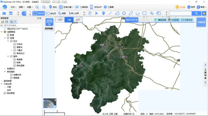Open the 帮助 menu
This screenshot has width=208, height=116.
click(x=202, y=7)
